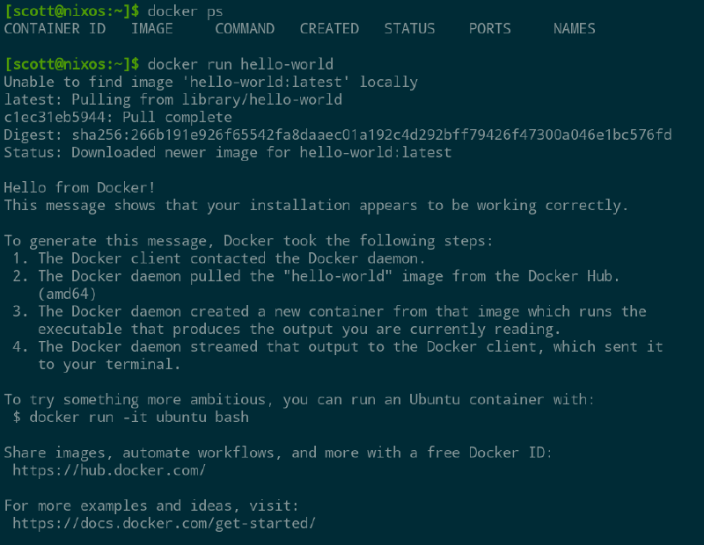Click the "docker ps" command text
This screenshot has width=704, height=545.
[x=186, y=11]
